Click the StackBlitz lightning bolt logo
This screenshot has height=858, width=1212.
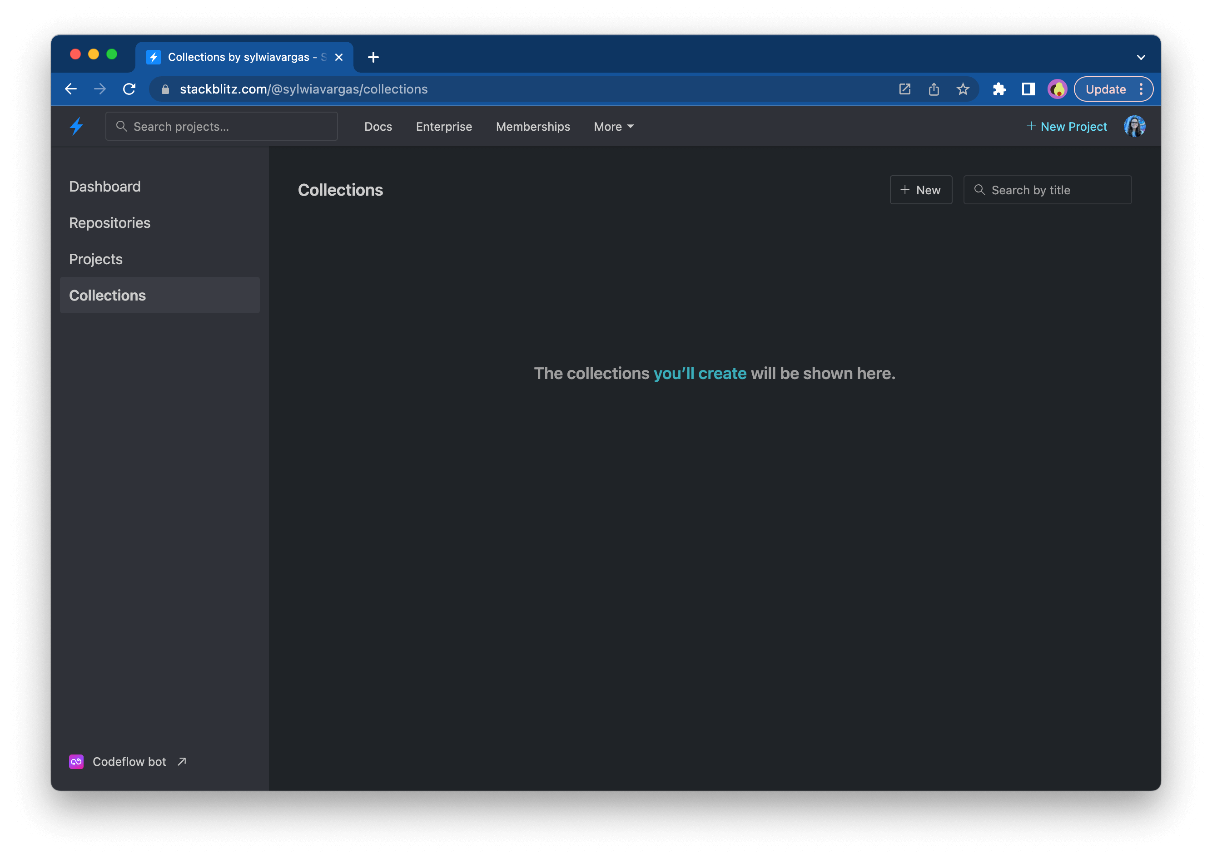pos(77,126)
